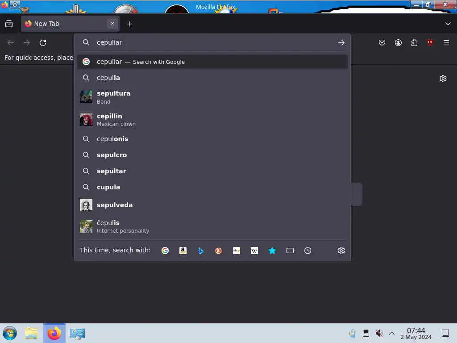Select the cepulla suggestion
The image size is (457, 343).
(x=212, y=78)
